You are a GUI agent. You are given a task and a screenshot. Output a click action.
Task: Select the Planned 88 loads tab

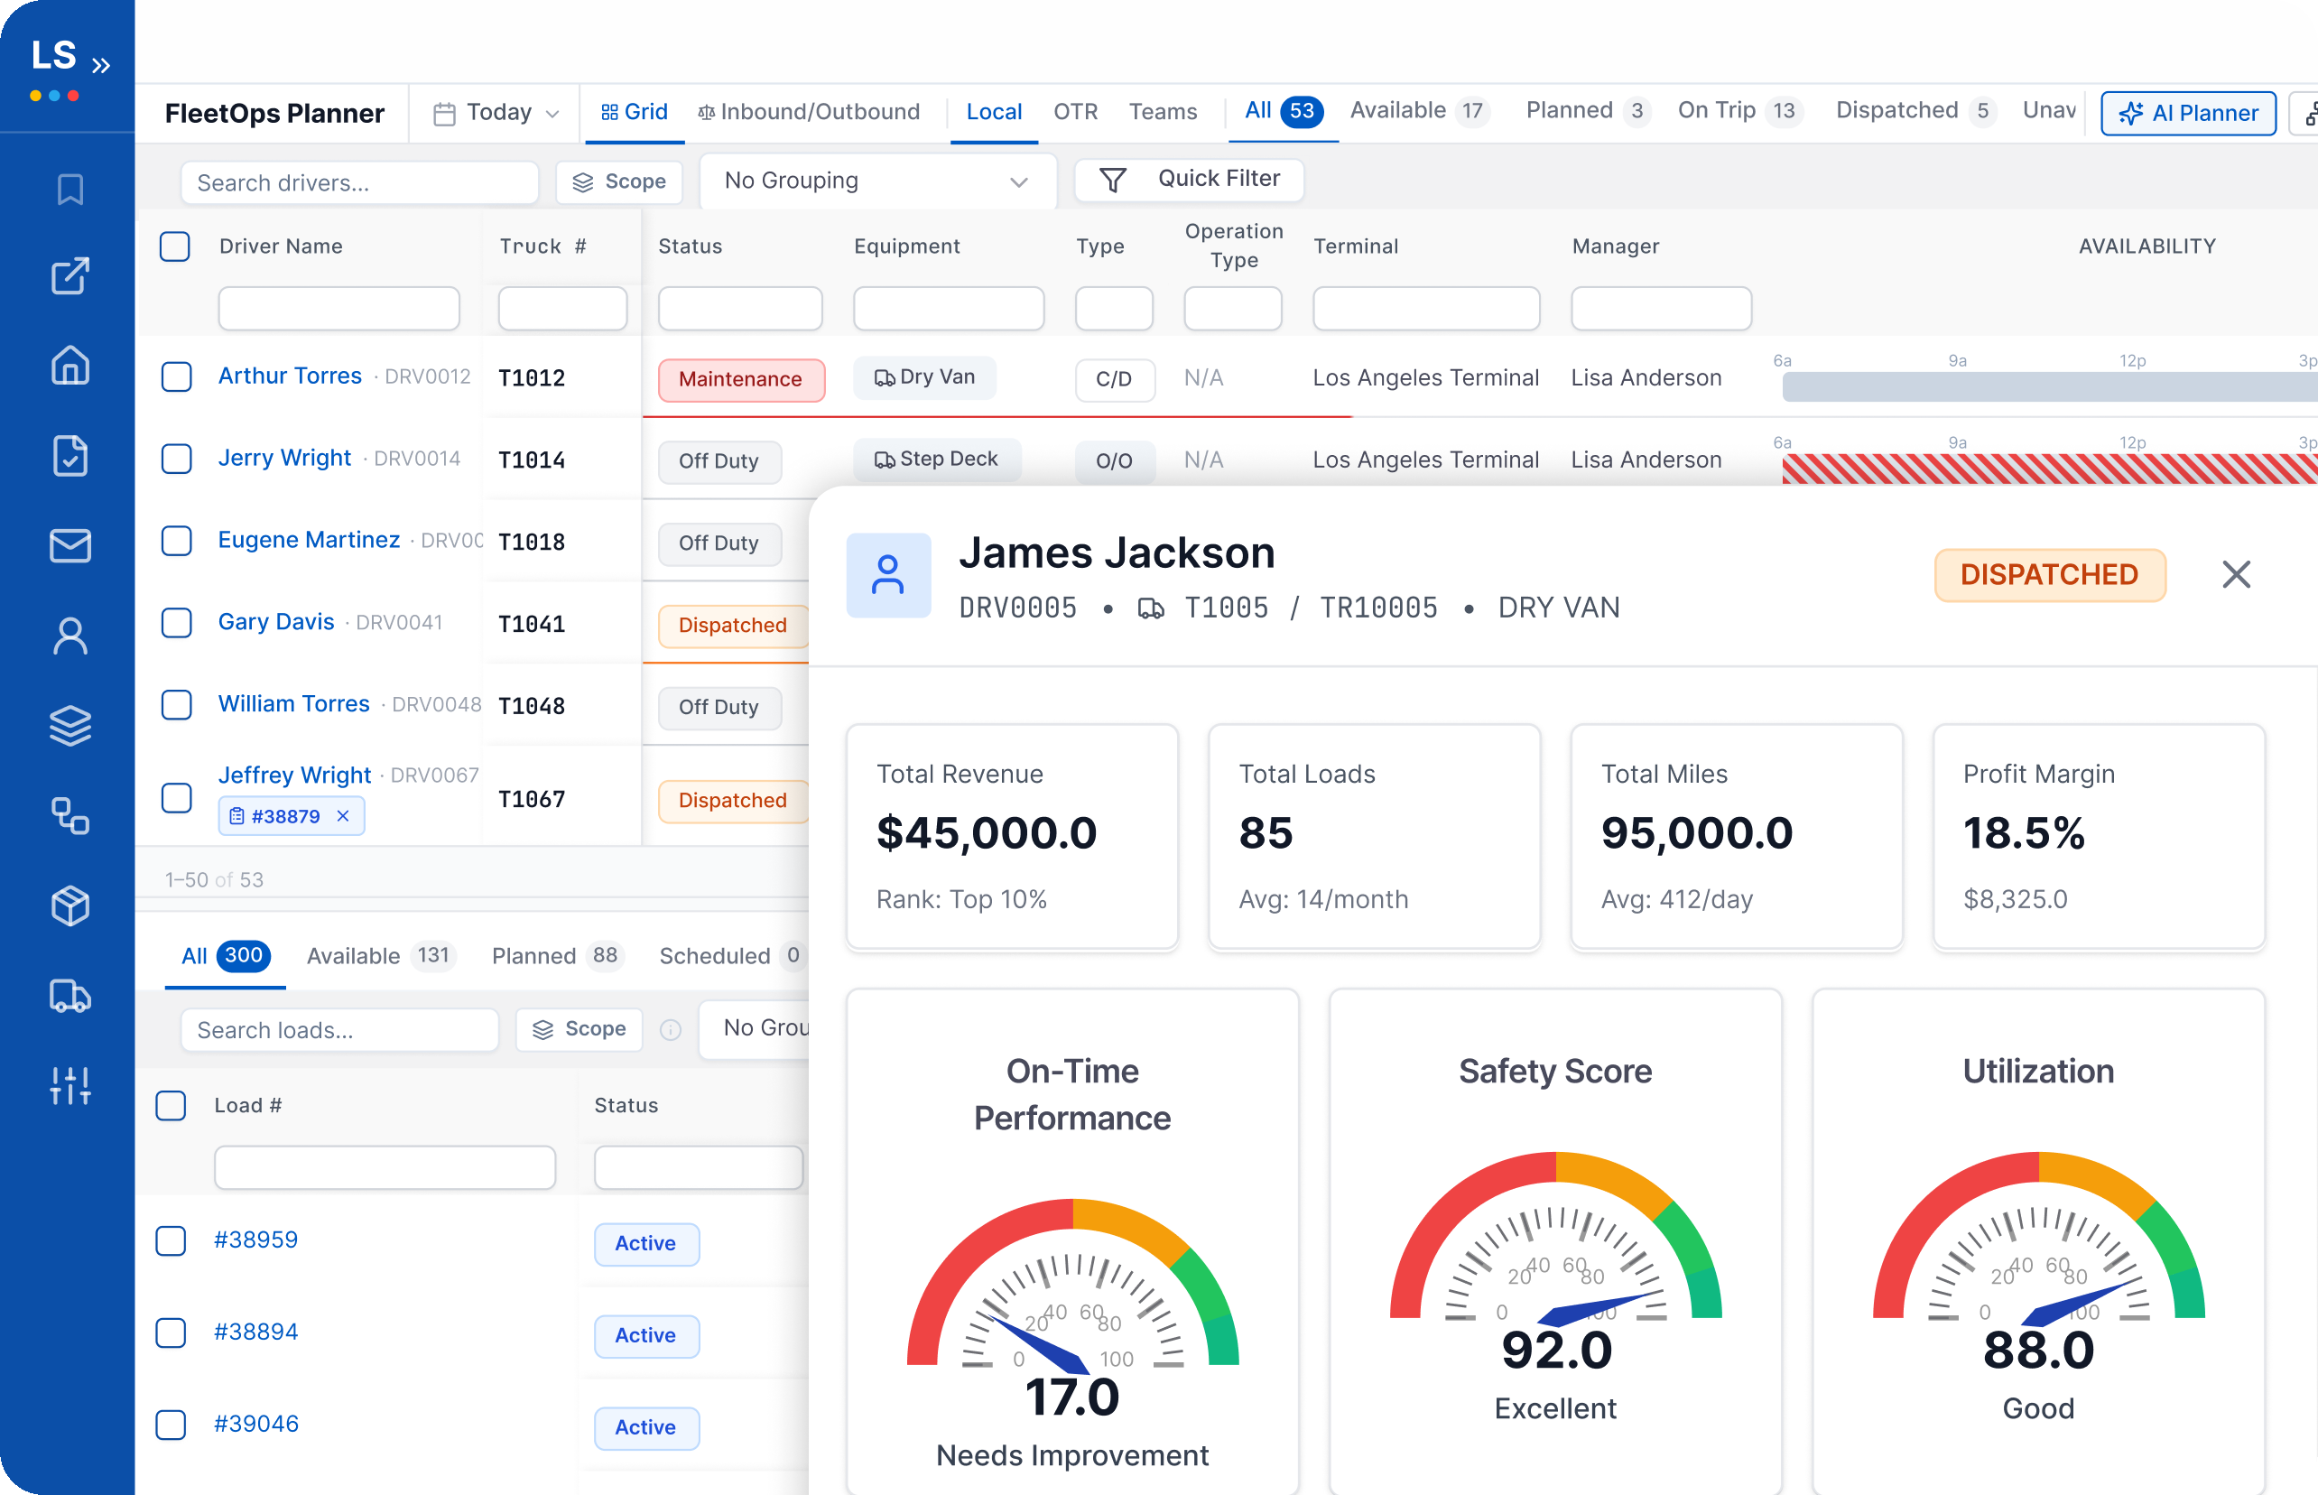(x=556, y=956)
